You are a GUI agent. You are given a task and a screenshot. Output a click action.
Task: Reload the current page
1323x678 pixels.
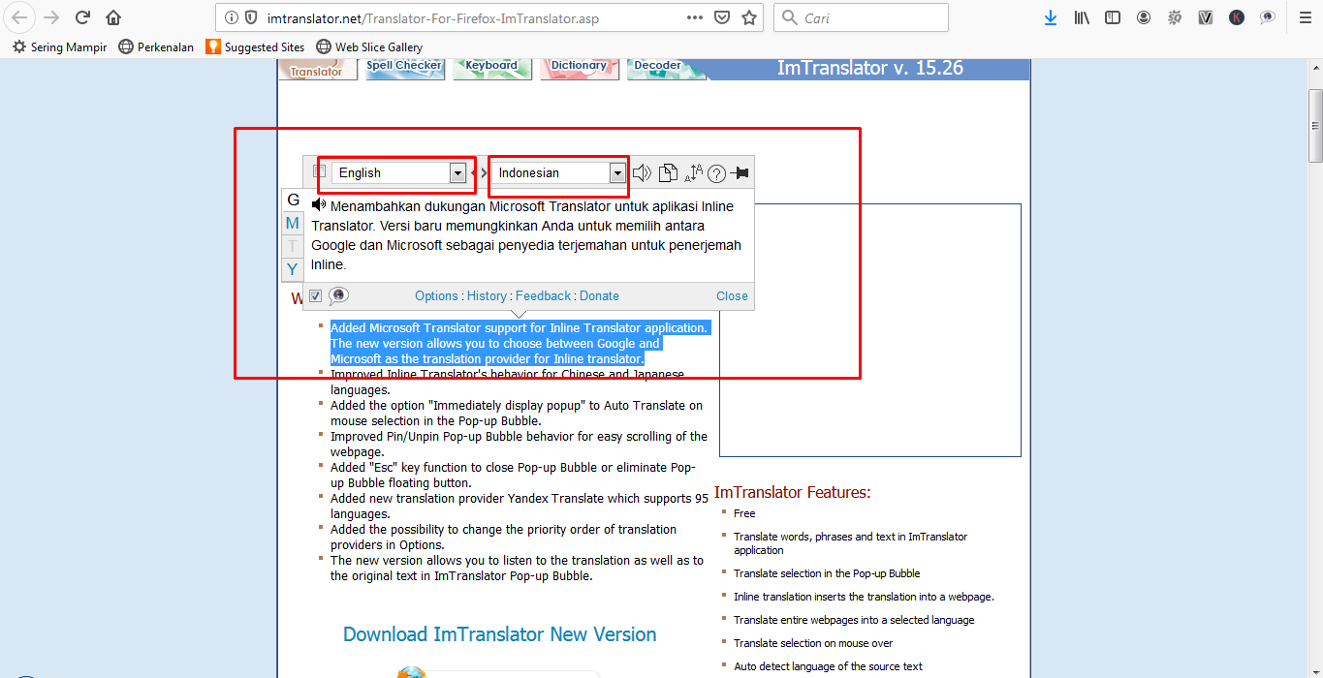[x=82, y=17]
